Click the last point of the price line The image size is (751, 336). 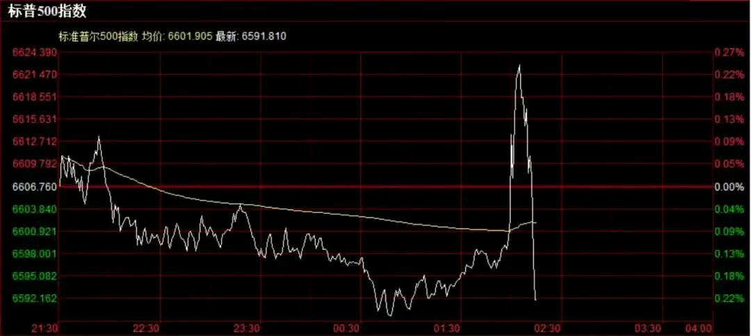pyautogui.click(x=535, y=300)
